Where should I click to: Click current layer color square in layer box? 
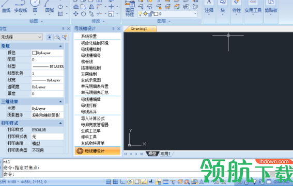coord(156,14)
